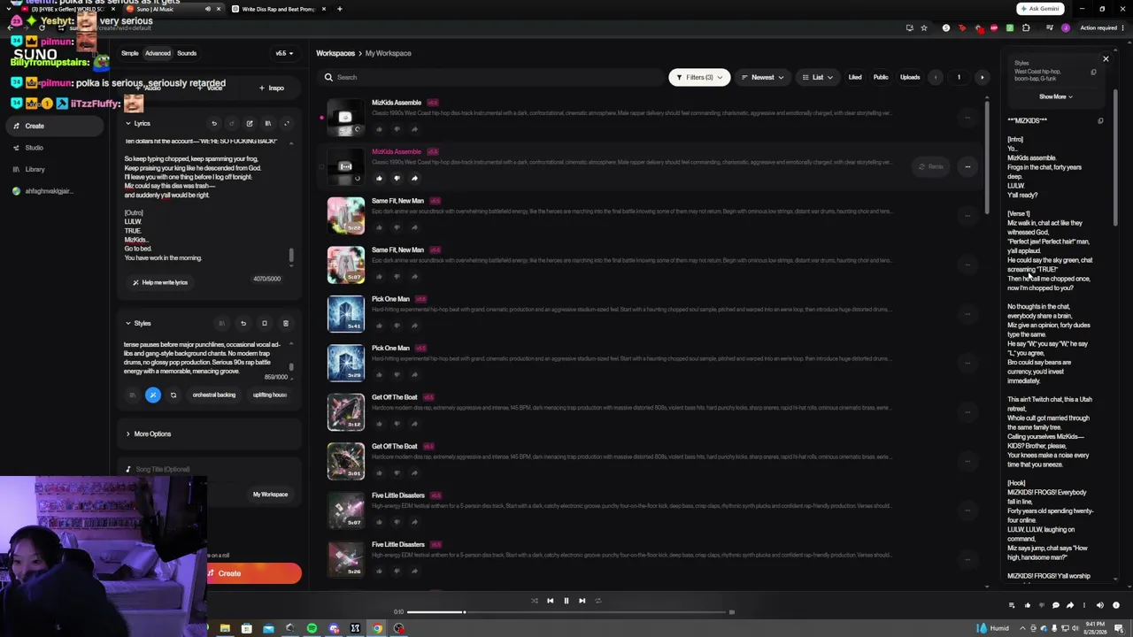Undo the last lyrics change
Viewport: 1133px width, 637px height.
click(213, 124)
